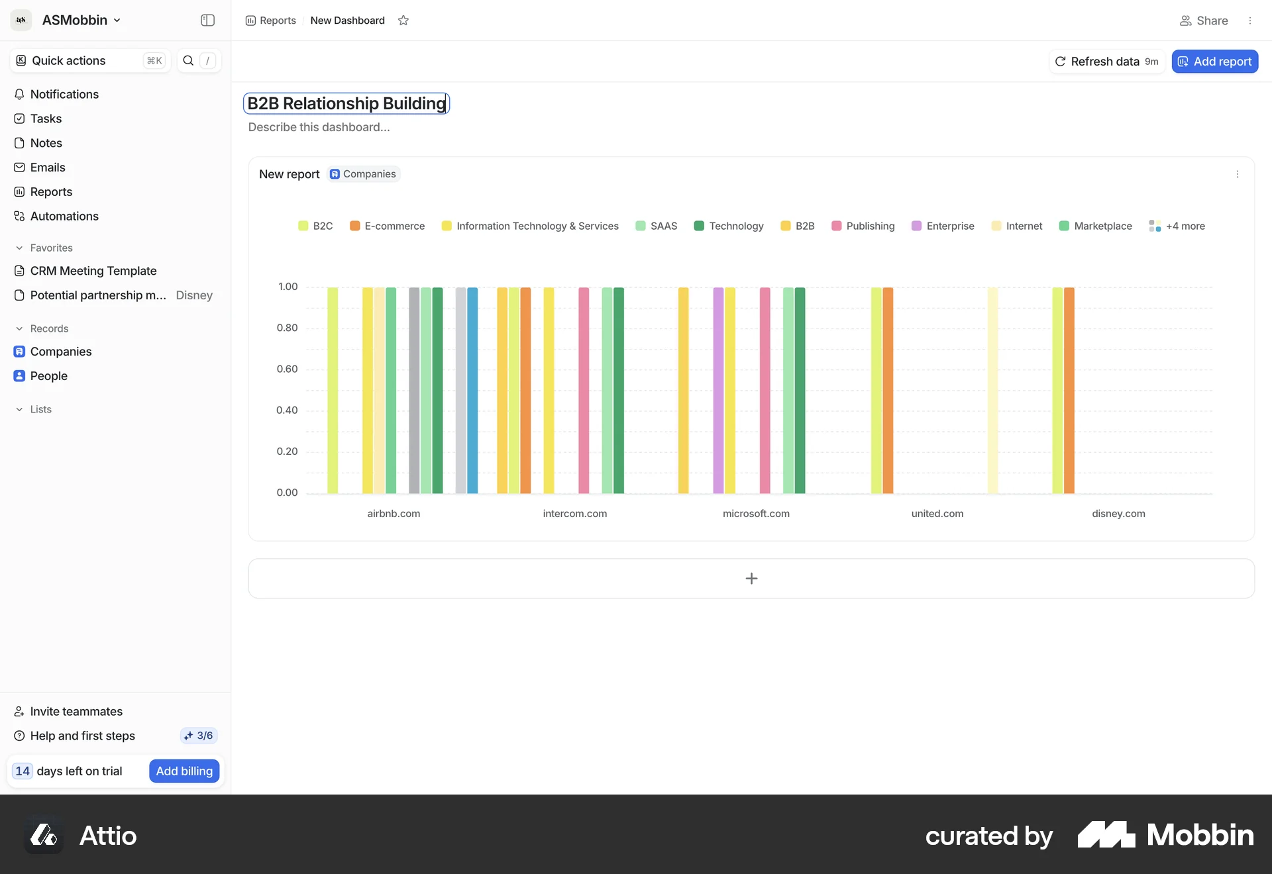This screenshot has height=874, width=1272.
Task: Refresh the dashboard data
Action: pos(1106,61)
